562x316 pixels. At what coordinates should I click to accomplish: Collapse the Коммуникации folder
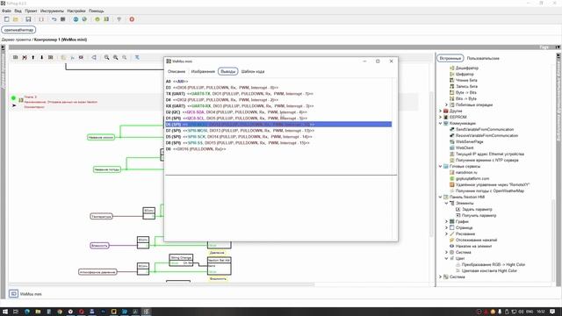coord(441,123)
